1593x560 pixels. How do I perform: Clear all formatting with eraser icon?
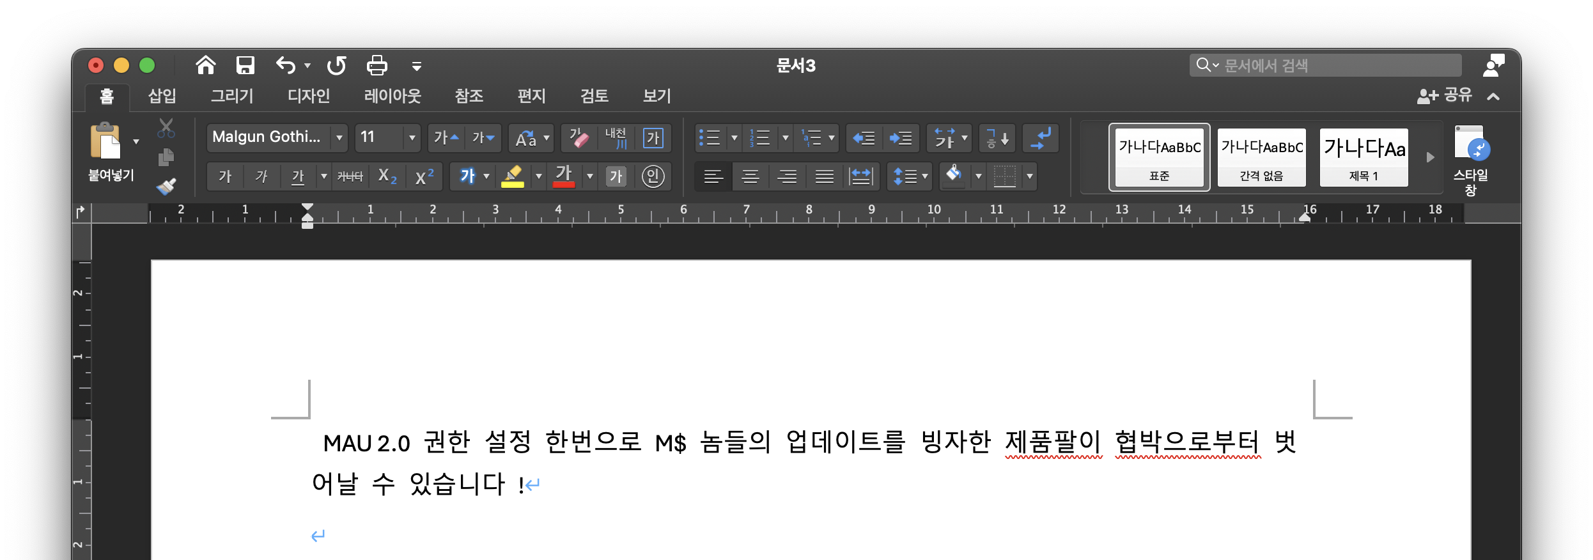coord(579,137)
